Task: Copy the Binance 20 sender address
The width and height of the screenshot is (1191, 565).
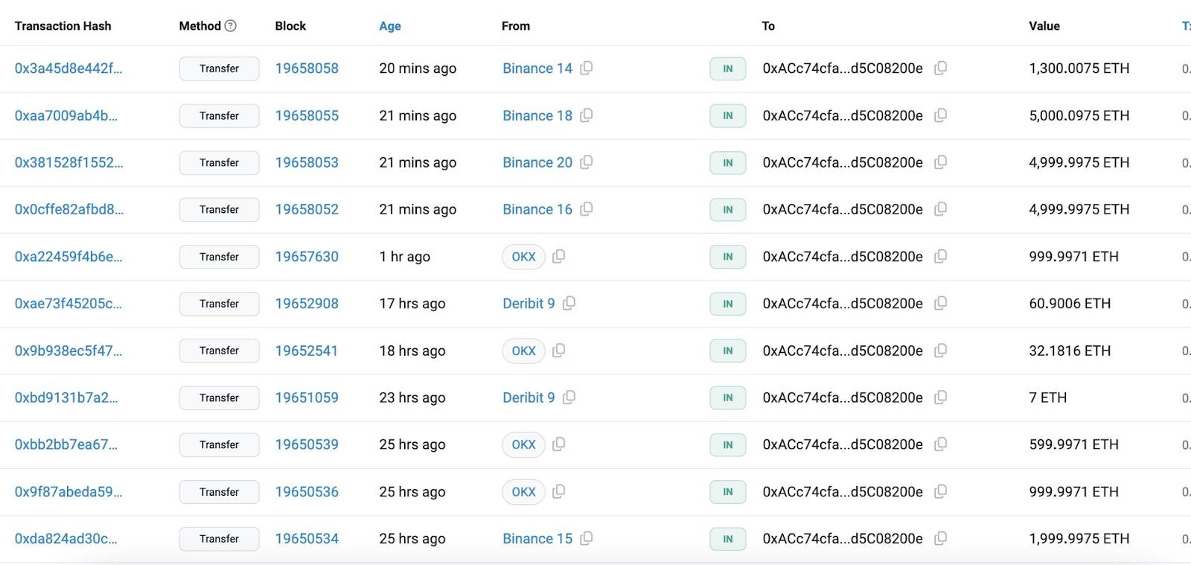Action: [587, 162]
